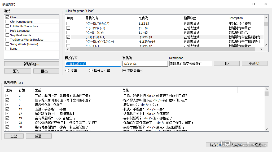Image resolution: width=272 pixels, height=152 pixels.
Task: Click the 全選 select all button
Action: click(x=14, y=136)
